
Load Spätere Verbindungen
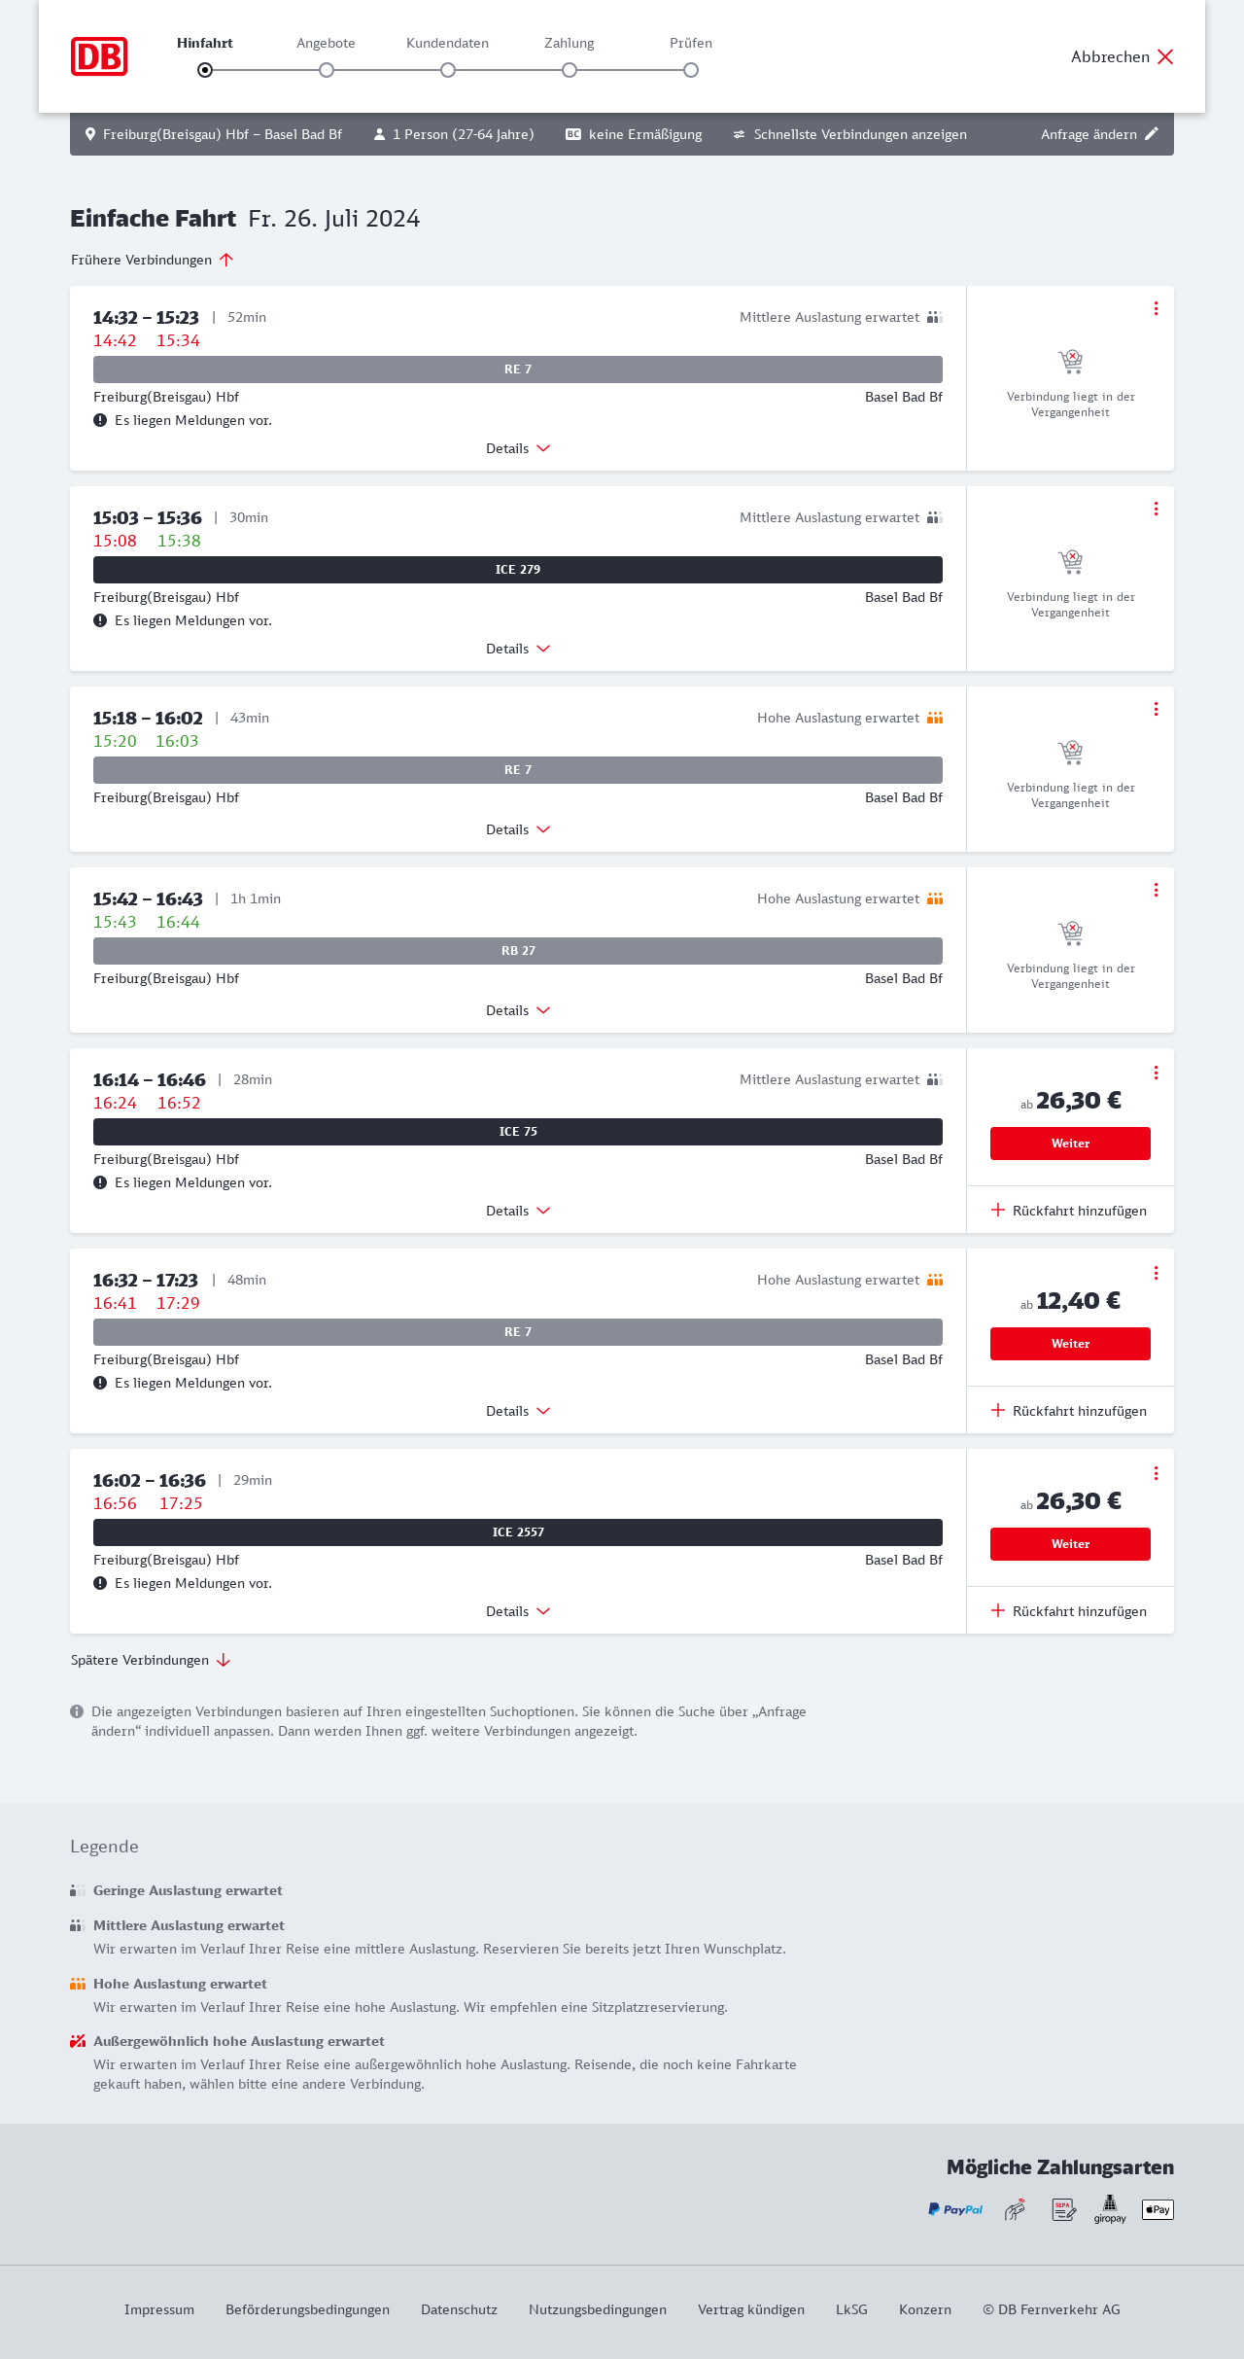click(150, 1660)
